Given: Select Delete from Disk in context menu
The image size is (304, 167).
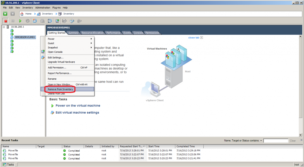Looking at the screenshot, I should point(67,93).
